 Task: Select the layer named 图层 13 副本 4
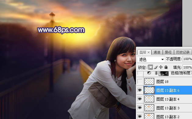[168, 99]
